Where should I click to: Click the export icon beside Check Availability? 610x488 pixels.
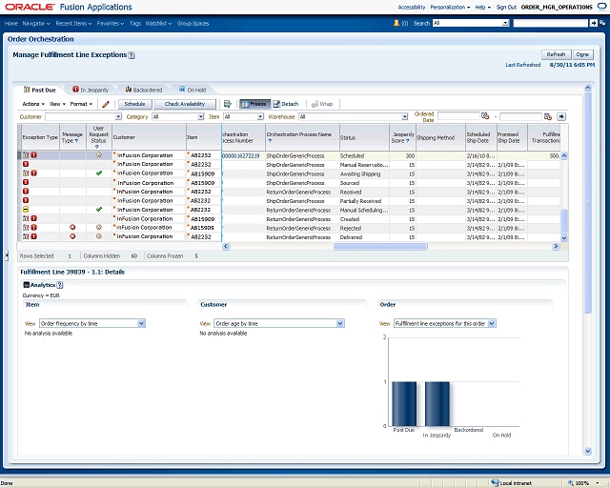(228, 104)
